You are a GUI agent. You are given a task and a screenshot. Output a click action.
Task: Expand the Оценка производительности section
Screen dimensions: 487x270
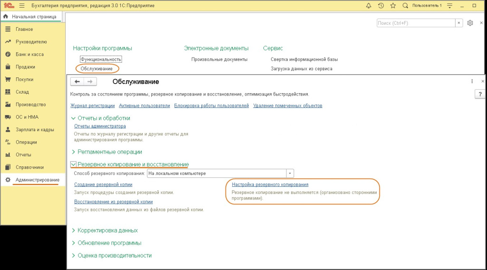point(114,255)
